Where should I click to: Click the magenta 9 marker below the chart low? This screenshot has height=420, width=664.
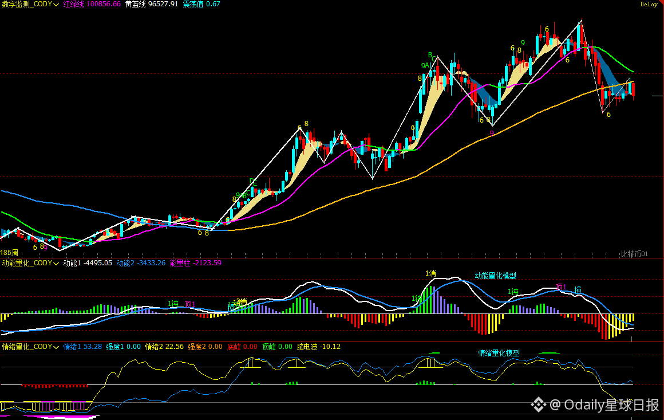[492, 134]
